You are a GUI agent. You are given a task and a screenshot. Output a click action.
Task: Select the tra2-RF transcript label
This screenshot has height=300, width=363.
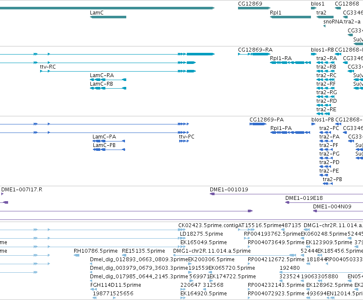click(326, 84)
